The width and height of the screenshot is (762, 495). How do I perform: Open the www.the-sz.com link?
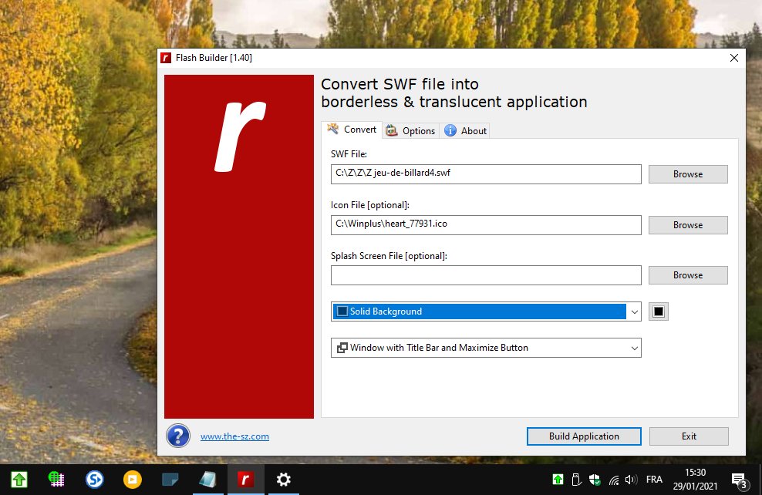point(234,436)
